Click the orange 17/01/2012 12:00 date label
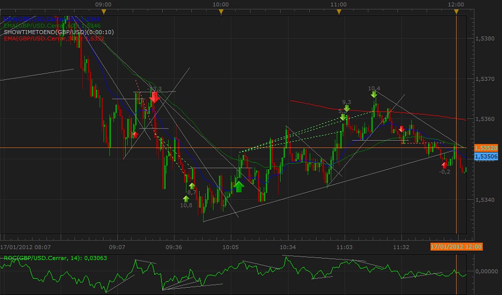 (x=449, y=247)
